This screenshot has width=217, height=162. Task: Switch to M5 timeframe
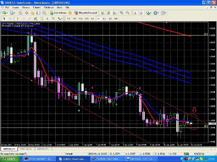[74, 19]
